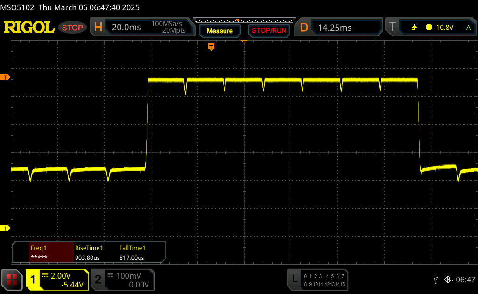Click the RIGOL logo

(x=29, y=28)
